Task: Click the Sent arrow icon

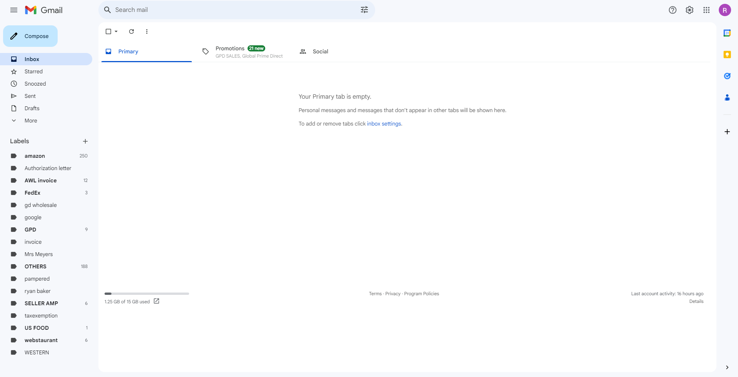Action: (x=14, y=96)
